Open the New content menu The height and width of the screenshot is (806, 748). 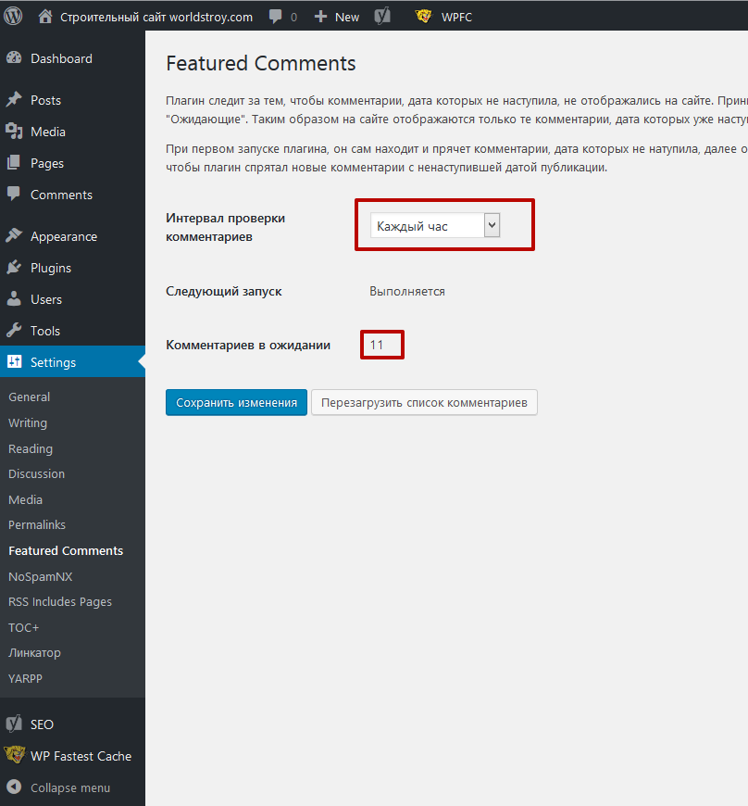[x=337, y=17]
